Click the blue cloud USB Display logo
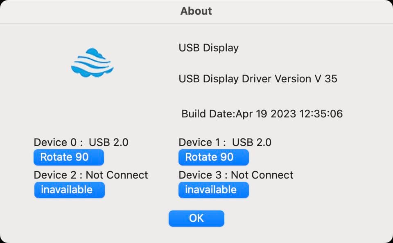 tap(92, 62)
